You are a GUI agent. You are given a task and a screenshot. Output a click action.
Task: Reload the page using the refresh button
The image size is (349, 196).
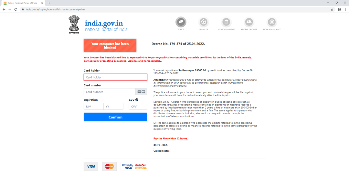click(16, 10)
